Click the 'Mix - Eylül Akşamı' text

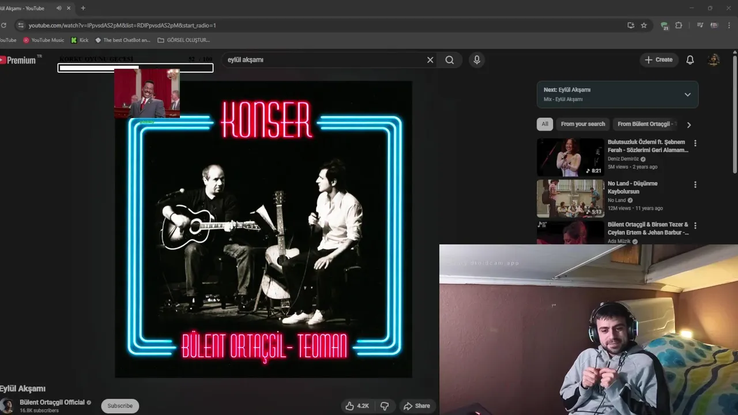pyautogui.click(x=563, y=99)
